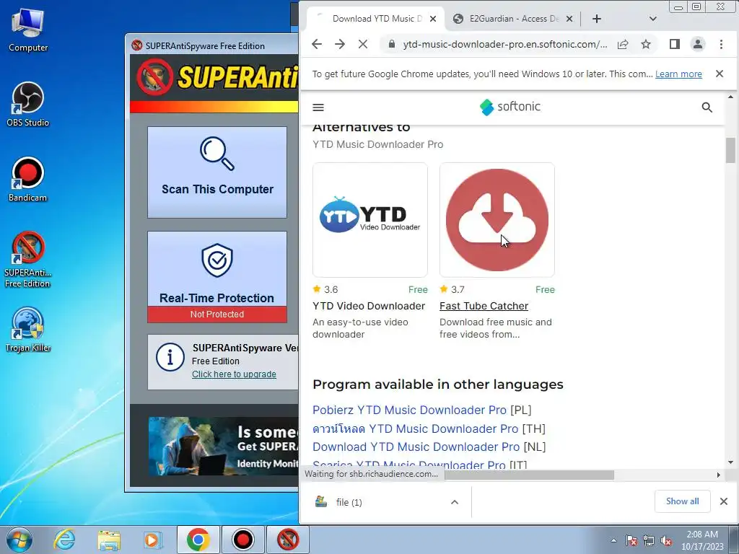Open the Computer desktop icon

point(28,29)
